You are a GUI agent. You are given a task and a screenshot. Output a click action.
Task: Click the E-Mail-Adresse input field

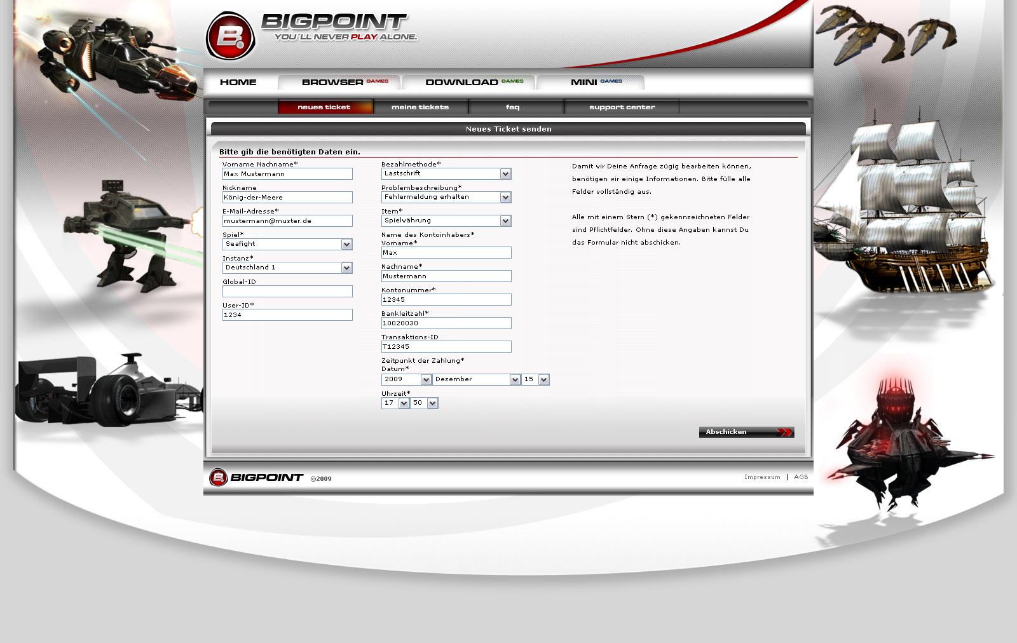click(287, 220)
